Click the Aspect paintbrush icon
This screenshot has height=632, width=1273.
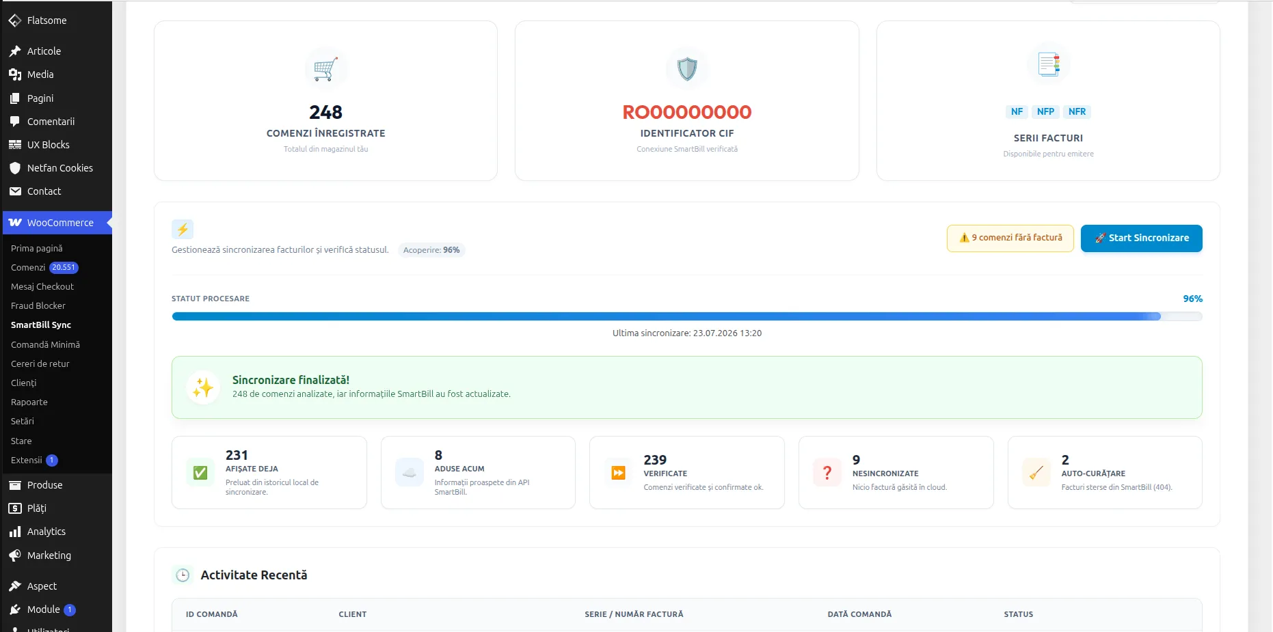[15, 586]
